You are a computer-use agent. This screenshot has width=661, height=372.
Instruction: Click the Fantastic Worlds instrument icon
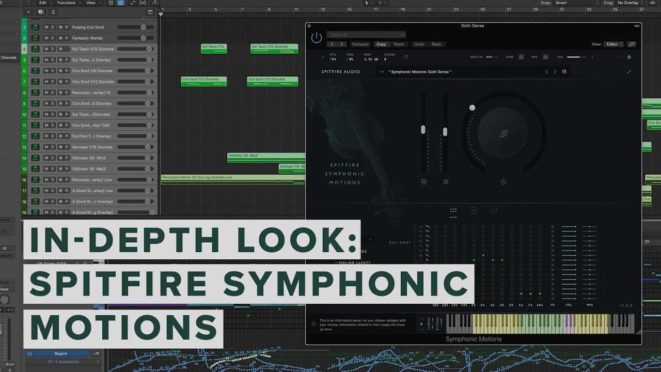[x=35, y=38]
